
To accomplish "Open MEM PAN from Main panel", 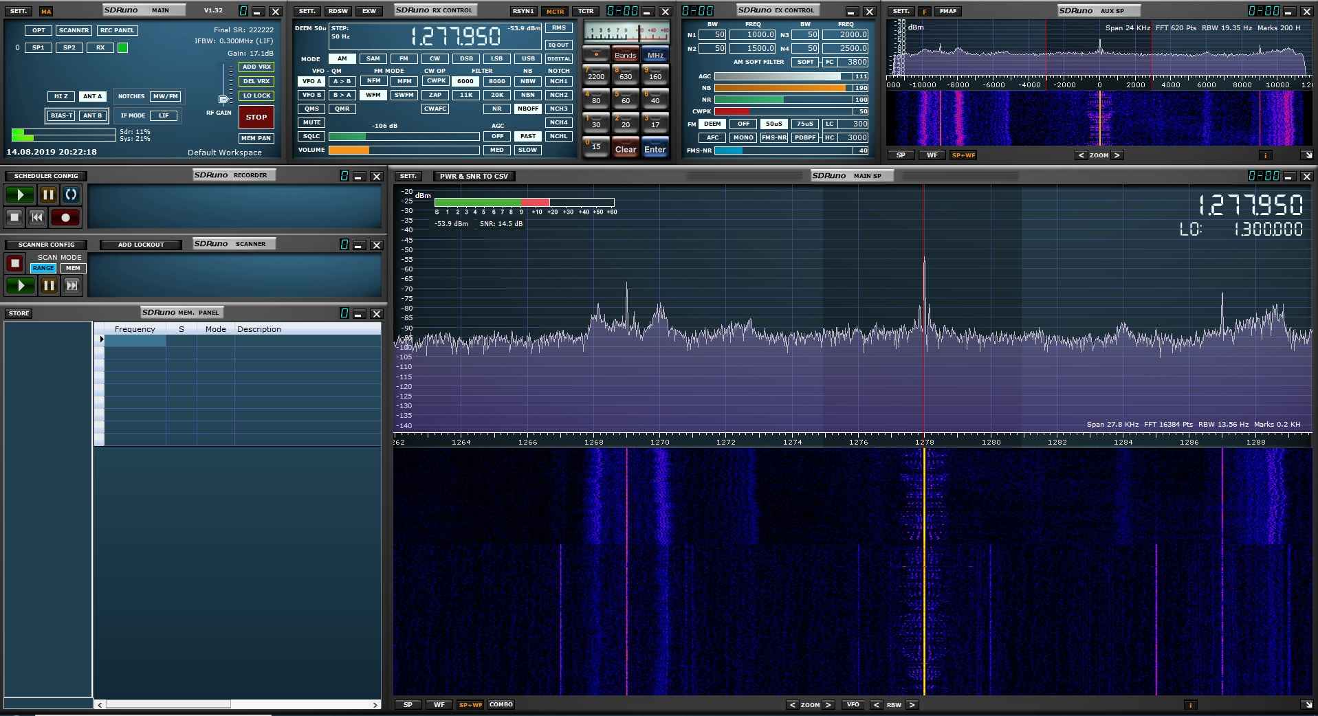I will (256, 138).
